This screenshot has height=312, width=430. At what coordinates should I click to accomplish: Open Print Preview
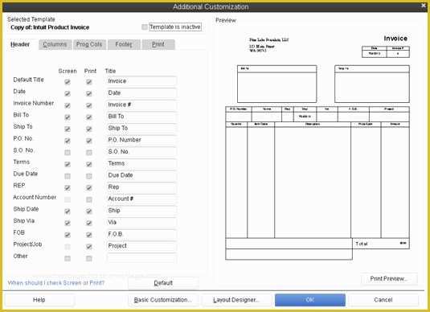[389, 279]
